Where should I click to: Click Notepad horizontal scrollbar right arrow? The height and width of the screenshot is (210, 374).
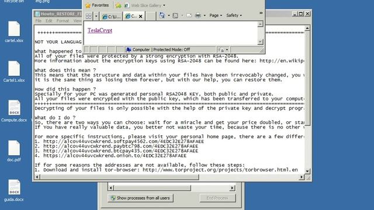[302, 177]
